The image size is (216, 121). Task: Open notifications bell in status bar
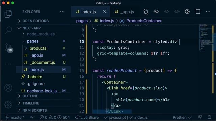click(x=209, y=117)
